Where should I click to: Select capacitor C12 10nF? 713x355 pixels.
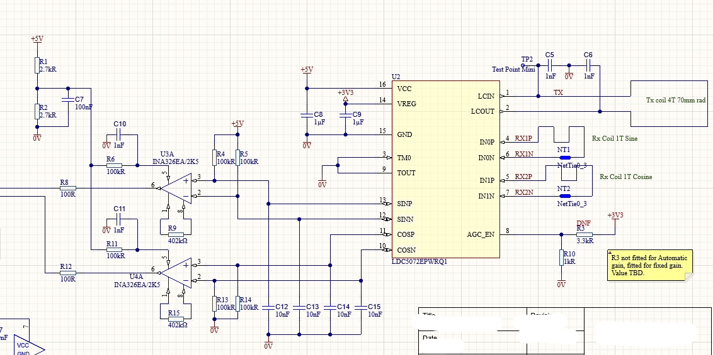(x=269, y=307)
